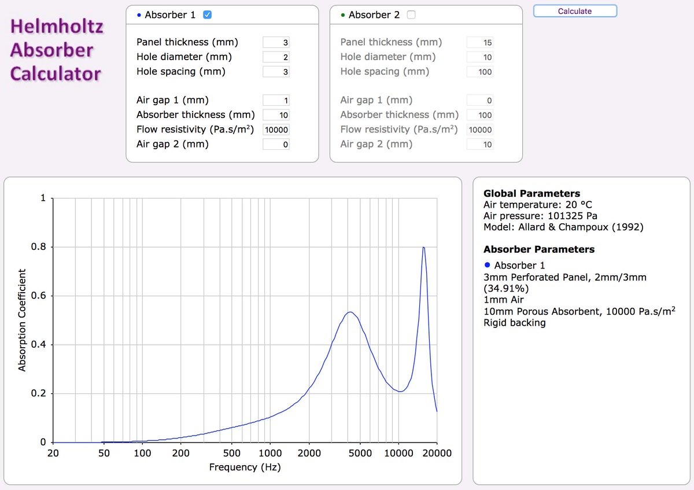Select Absorber 2 flow resistivity field

tap(479, 130)
